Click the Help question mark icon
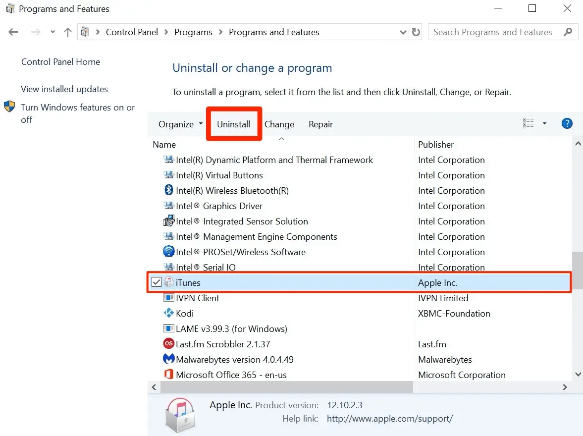583x436 pixels. tap(567, 124)
